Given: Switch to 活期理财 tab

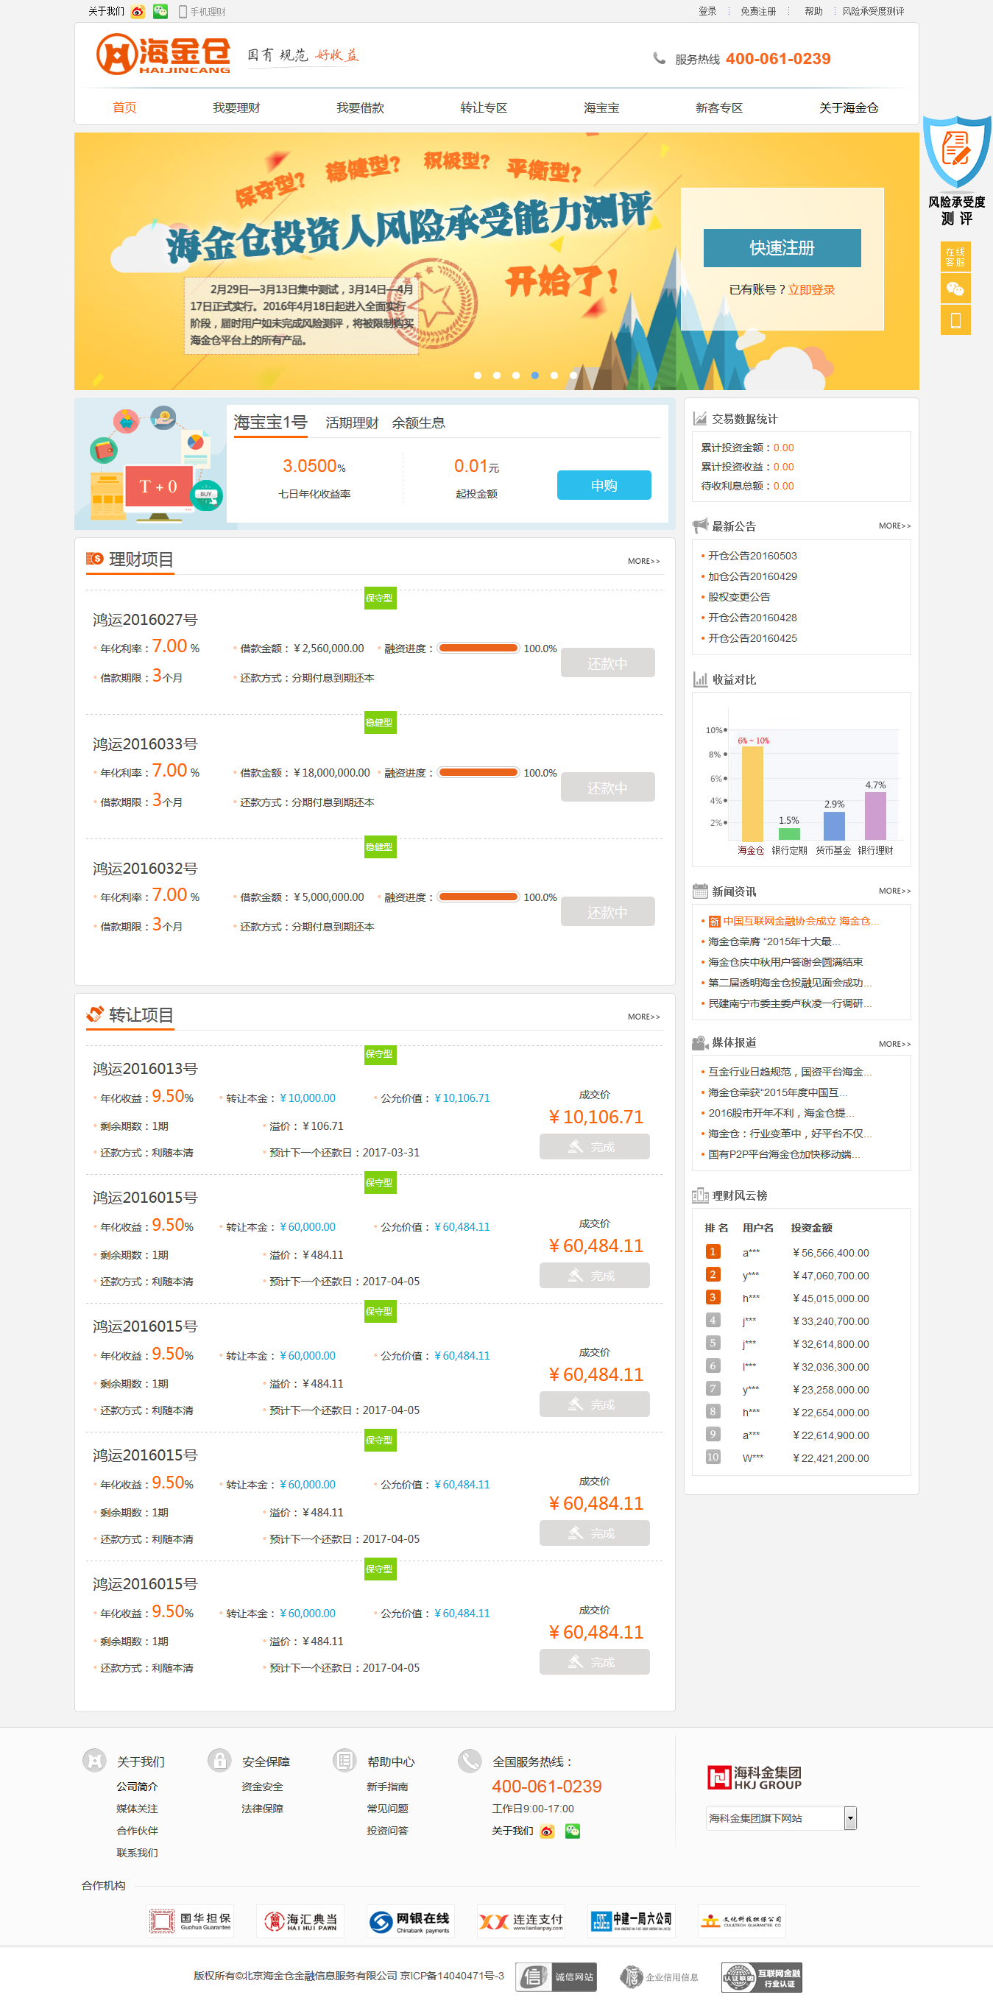Looking at the screenshot, I should click(352, 423).
